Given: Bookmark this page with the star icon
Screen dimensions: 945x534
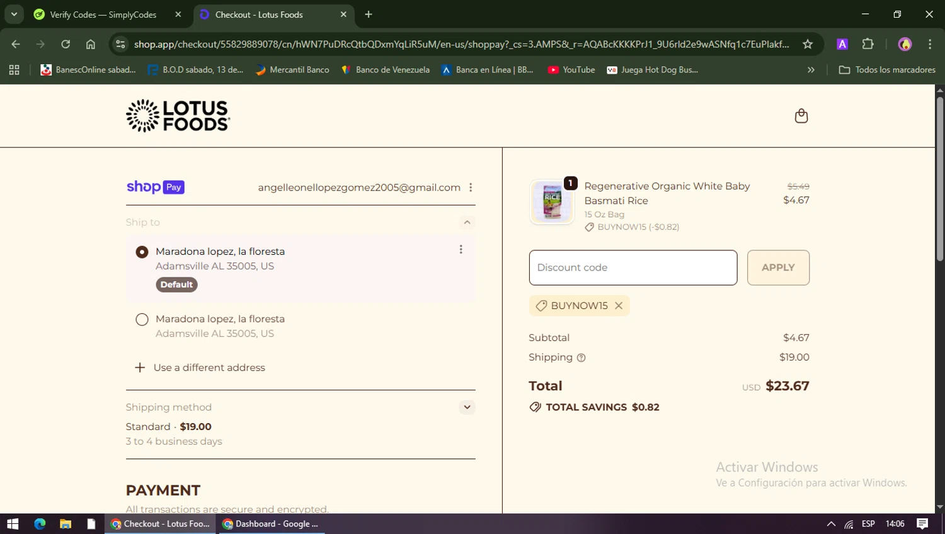Looking at the screenshot, I should tap(808, 44).
